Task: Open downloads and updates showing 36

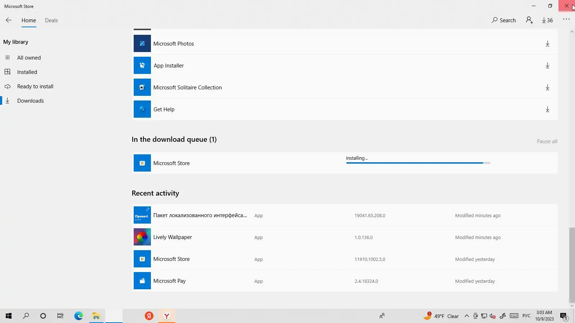Action: [x=547, y=20]
